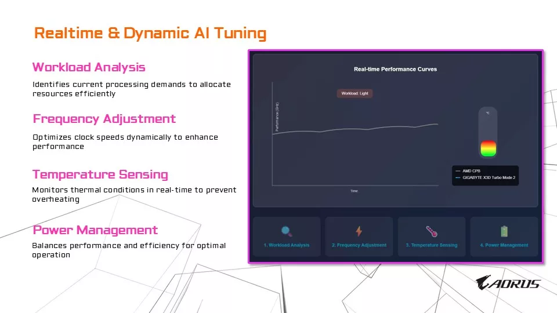Click the Temperature Sensing thermometer icon

pos(431,231)
